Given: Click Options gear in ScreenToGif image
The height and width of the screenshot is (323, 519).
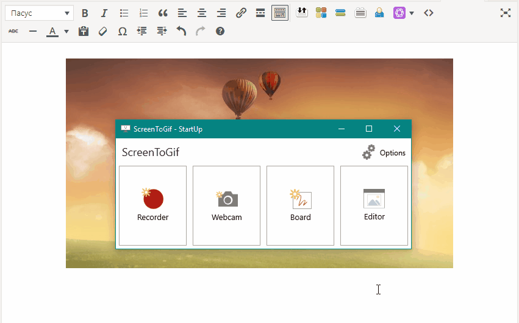Looking at the screenshot, I should 384,152.
